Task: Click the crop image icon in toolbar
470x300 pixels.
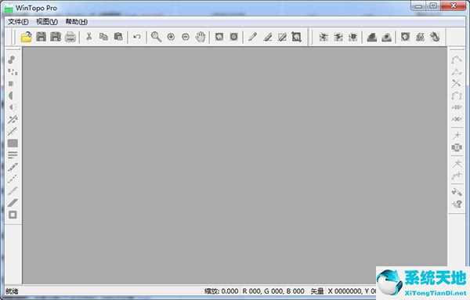Action: (x=296, y=37)
